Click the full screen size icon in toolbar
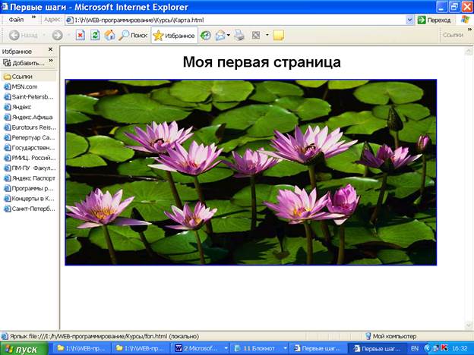Screen dimensions: 474x355 [x=256, y=36]
